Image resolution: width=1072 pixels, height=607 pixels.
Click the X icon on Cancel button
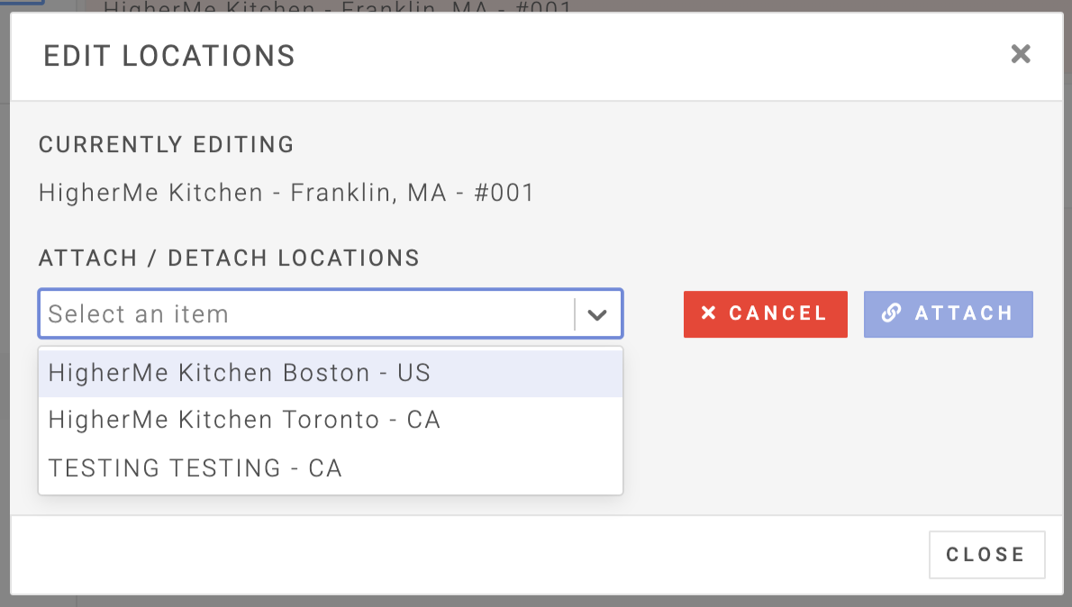709,313
